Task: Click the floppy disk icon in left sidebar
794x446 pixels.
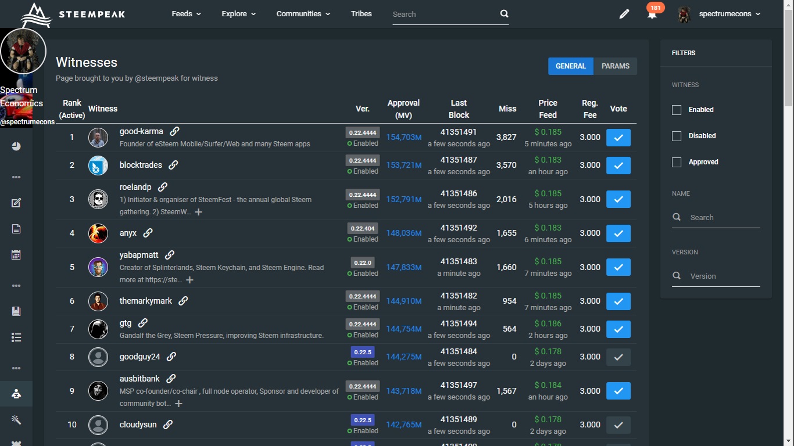Action: point(16,311)
